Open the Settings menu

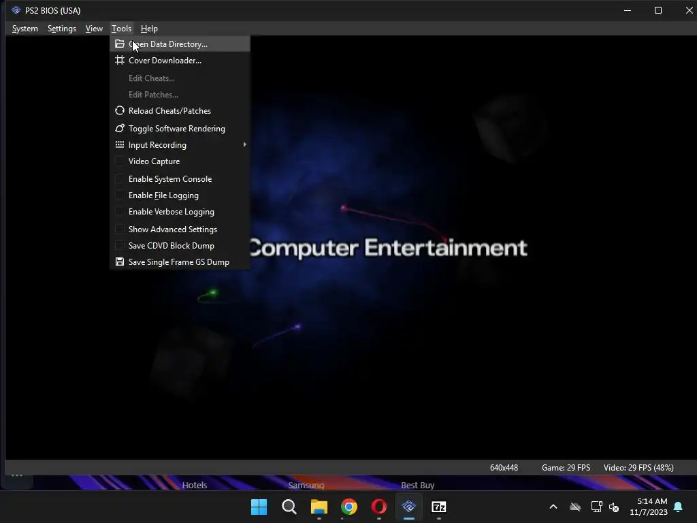62,29
